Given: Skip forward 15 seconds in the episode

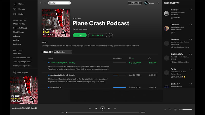Looking at the screenshot, I should [115, 108].
